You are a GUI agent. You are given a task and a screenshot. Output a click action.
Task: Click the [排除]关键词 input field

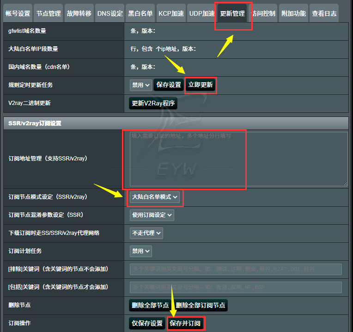tap(236, 269)
